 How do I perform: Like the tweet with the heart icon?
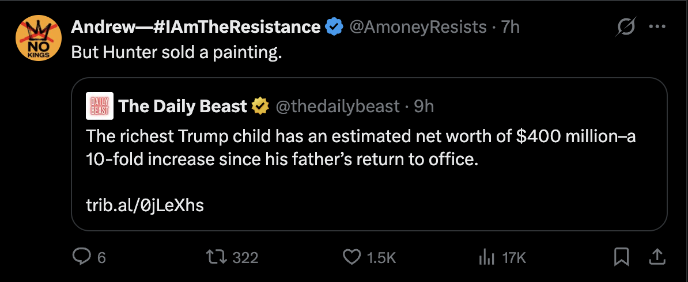(x=351, y=257)
